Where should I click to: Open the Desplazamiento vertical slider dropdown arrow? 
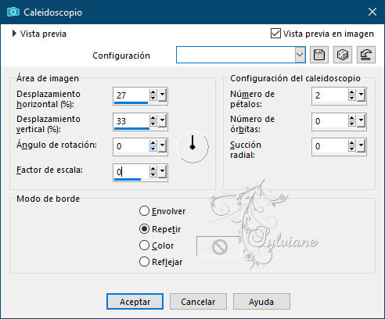[163, 120]
